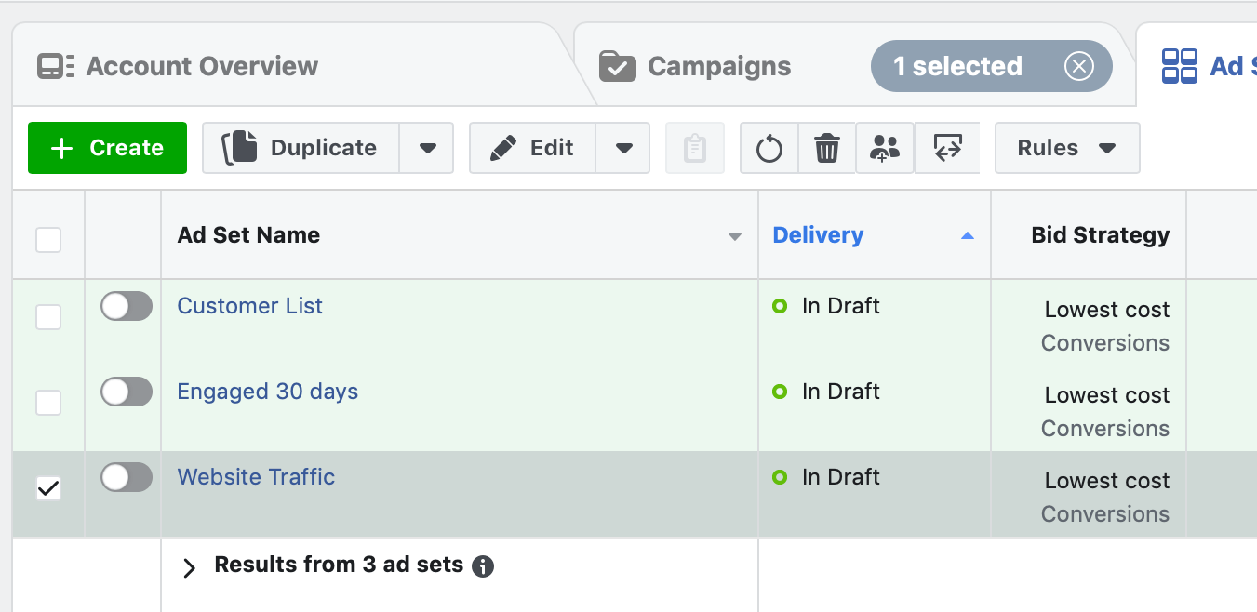Tick the select-all header checkbox
1257x612 pixels.
click(48, 239)
